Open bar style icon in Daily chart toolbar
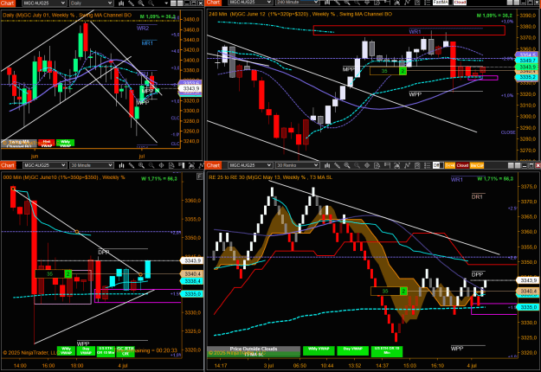 [121, 3]
